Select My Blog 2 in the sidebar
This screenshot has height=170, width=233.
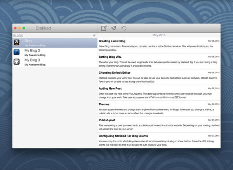pyautogui.click(x=55, y=53)
